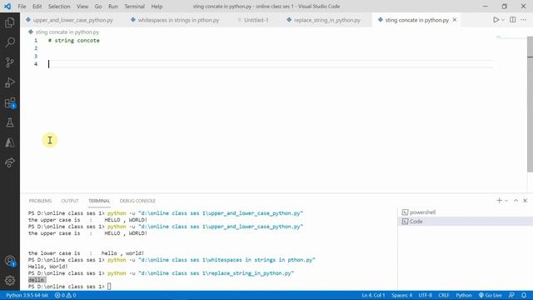Click line number 3 in gutter
This screenshot has width=533, height=300.
(36, 56)
